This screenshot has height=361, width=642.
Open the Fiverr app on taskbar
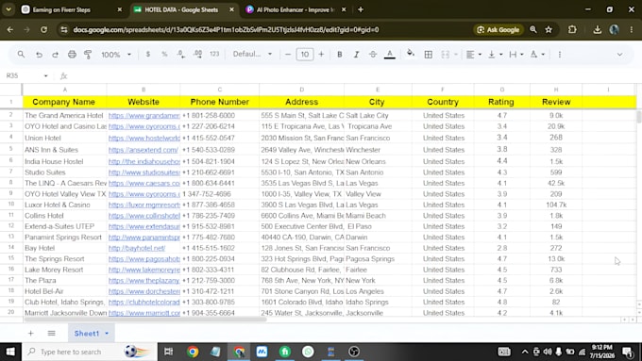click(x=285, y=352)
